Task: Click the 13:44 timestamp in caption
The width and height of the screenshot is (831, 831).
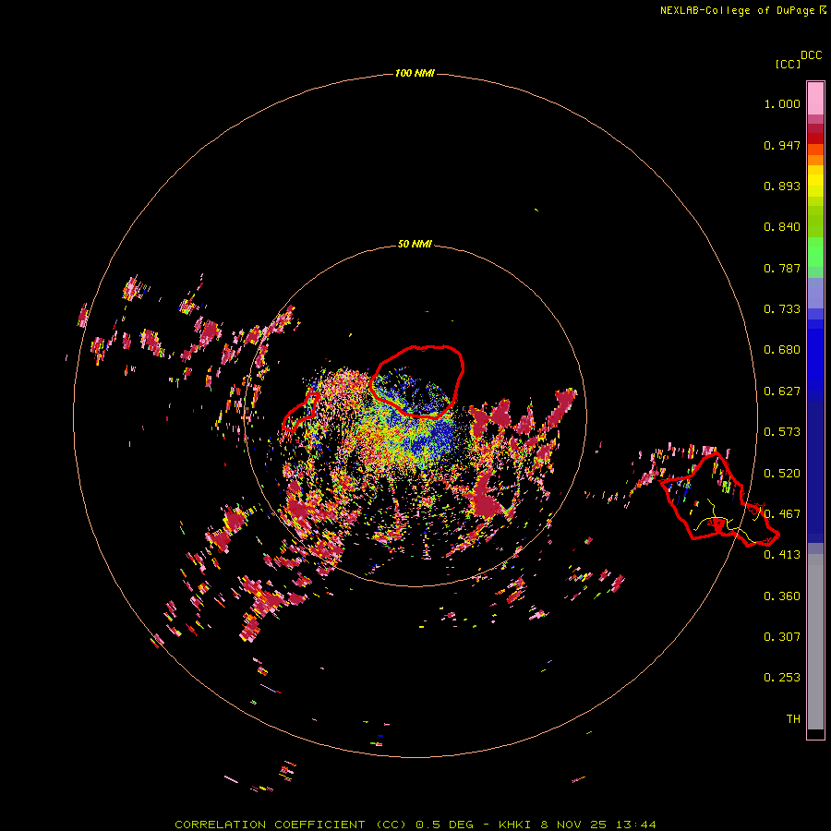Action: tap(635, 825)
